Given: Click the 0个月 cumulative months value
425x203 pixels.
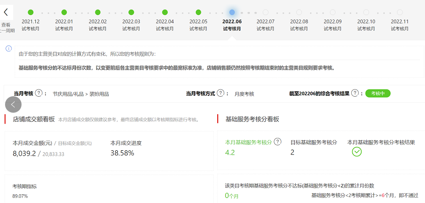Looking at the screenshot, I should pyautogui.click(x=232, y=195).
